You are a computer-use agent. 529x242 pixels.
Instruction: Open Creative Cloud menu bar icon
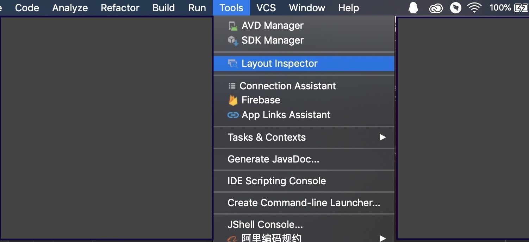(x=436, y=8)
